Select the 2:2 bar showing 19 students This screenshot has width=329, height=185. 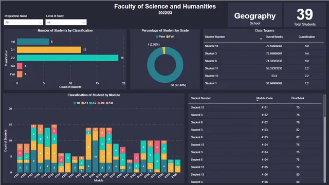(67, 58)
